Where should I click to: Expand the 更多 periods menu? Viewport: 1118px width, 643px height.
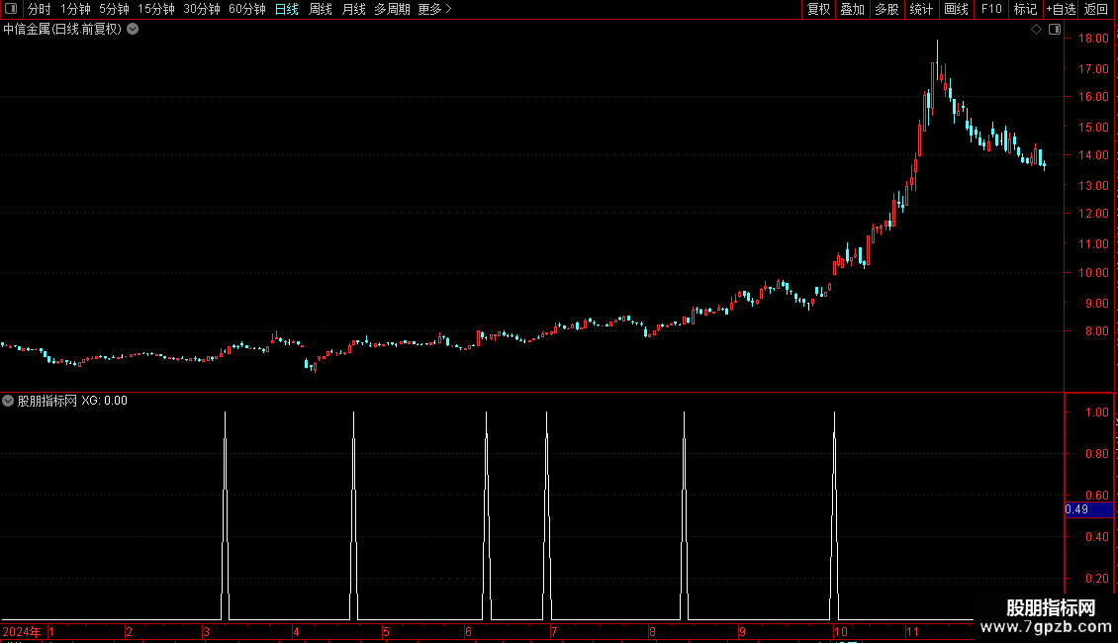[x=435, y=9]
